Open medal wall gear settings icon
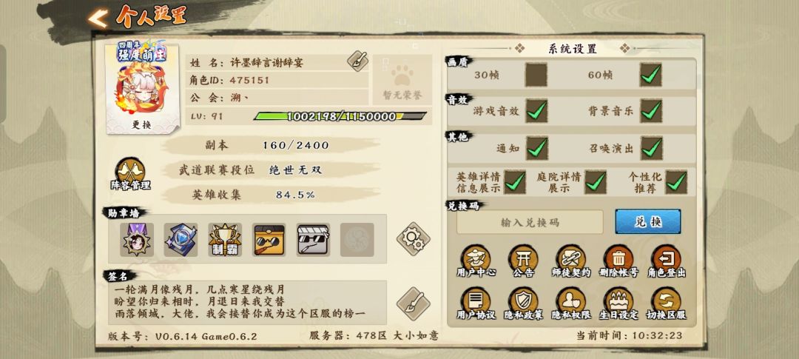This screenshot has width=799, height=359. point(414,238)
